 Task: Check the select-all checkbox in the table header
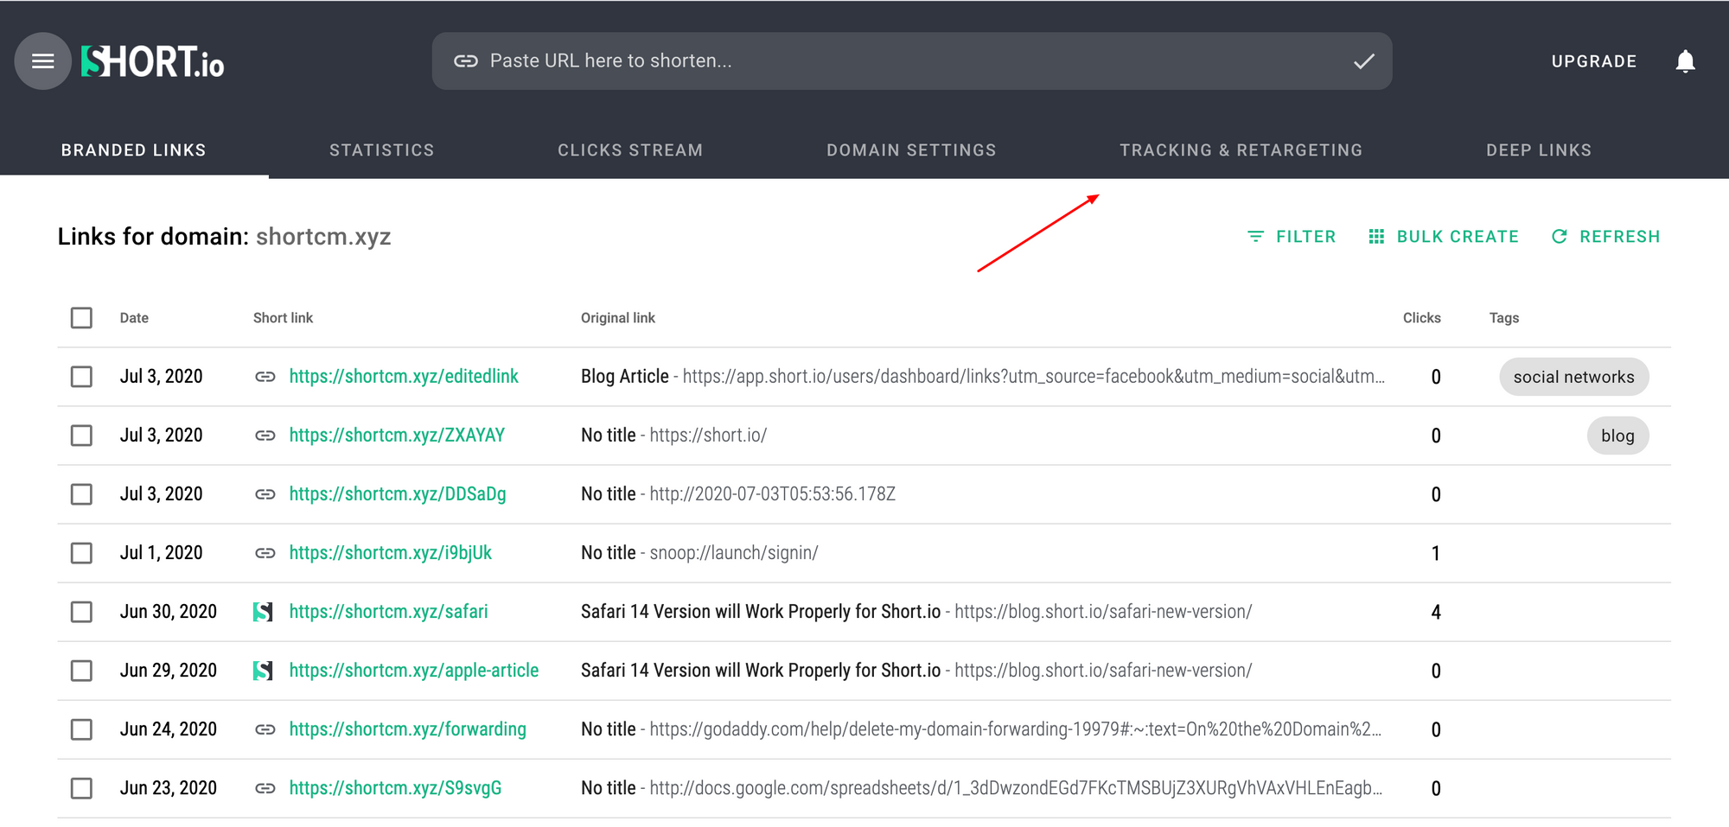tap(81, 317)
